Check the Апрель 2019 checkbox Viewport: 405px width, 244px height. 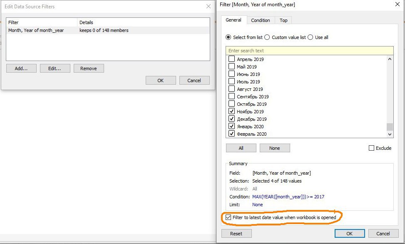[x=232, y=59]
